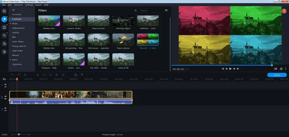The width and height of the screenshot is (289, 137).
Task: Take a snapshot with camera icon
Action: [x=281, y=69]
